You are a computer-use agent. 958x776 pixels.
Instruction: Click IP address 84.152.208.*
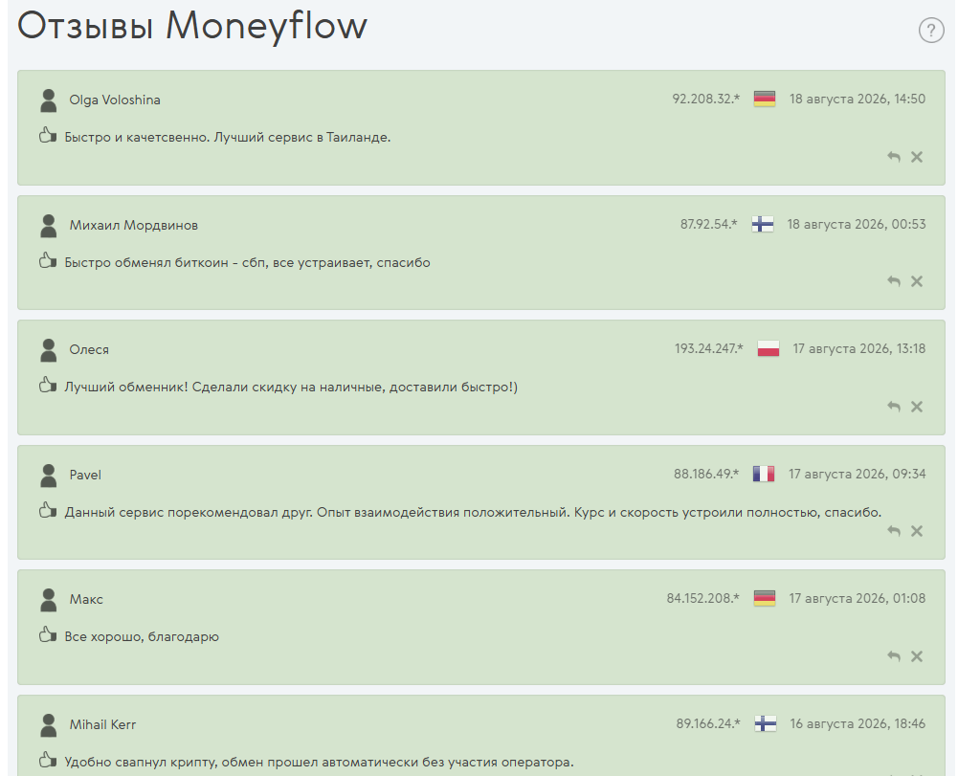702,598
